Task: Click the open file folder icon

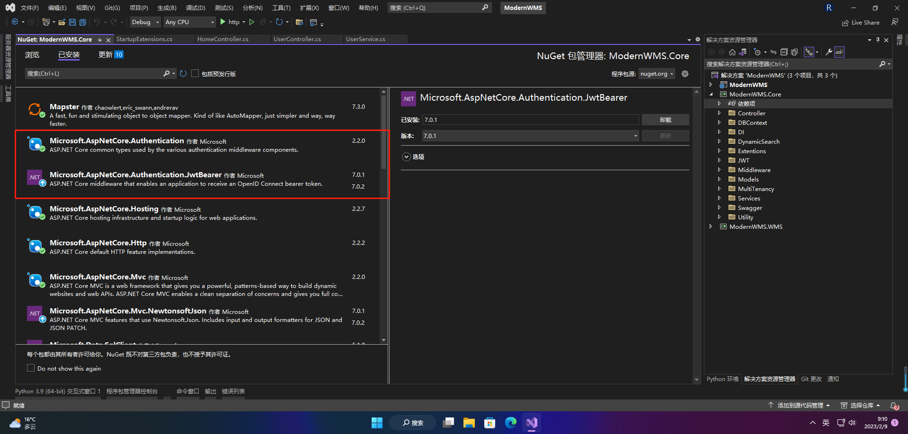Action: click(62, 22)
